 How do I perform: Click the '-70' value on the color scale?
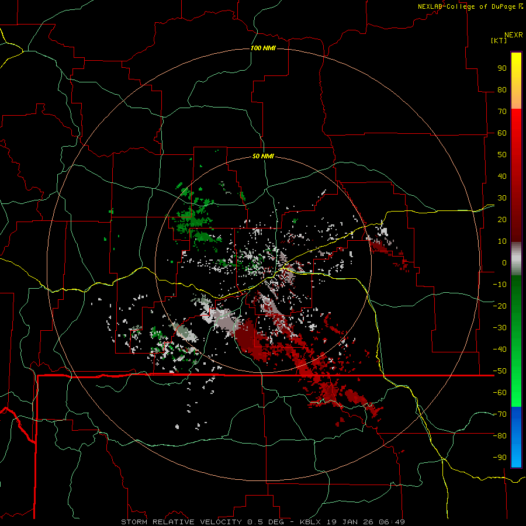[x=500, y=414]
